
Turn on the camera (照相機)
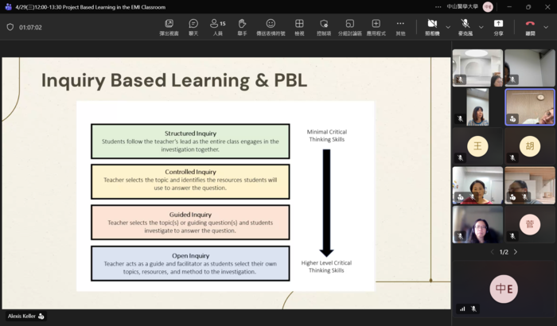[x=432, y=27]
